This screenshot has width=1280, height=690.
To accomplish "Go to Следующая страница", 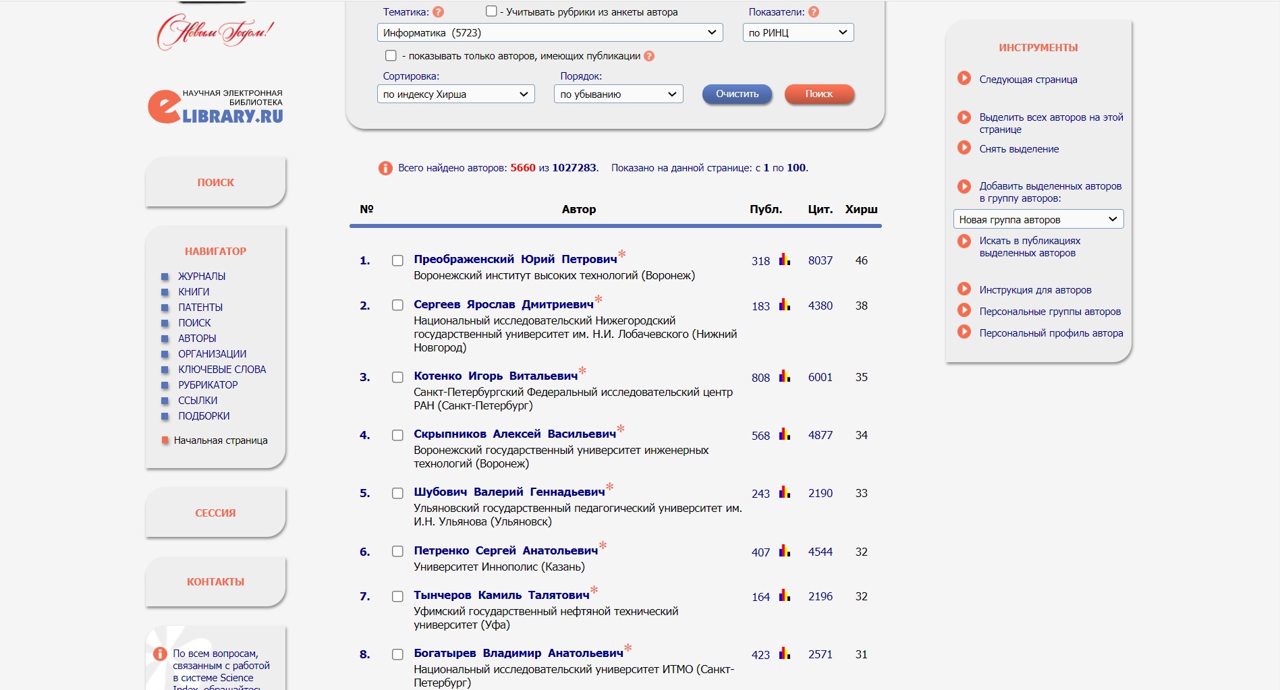I will (x=1028, y=79).
